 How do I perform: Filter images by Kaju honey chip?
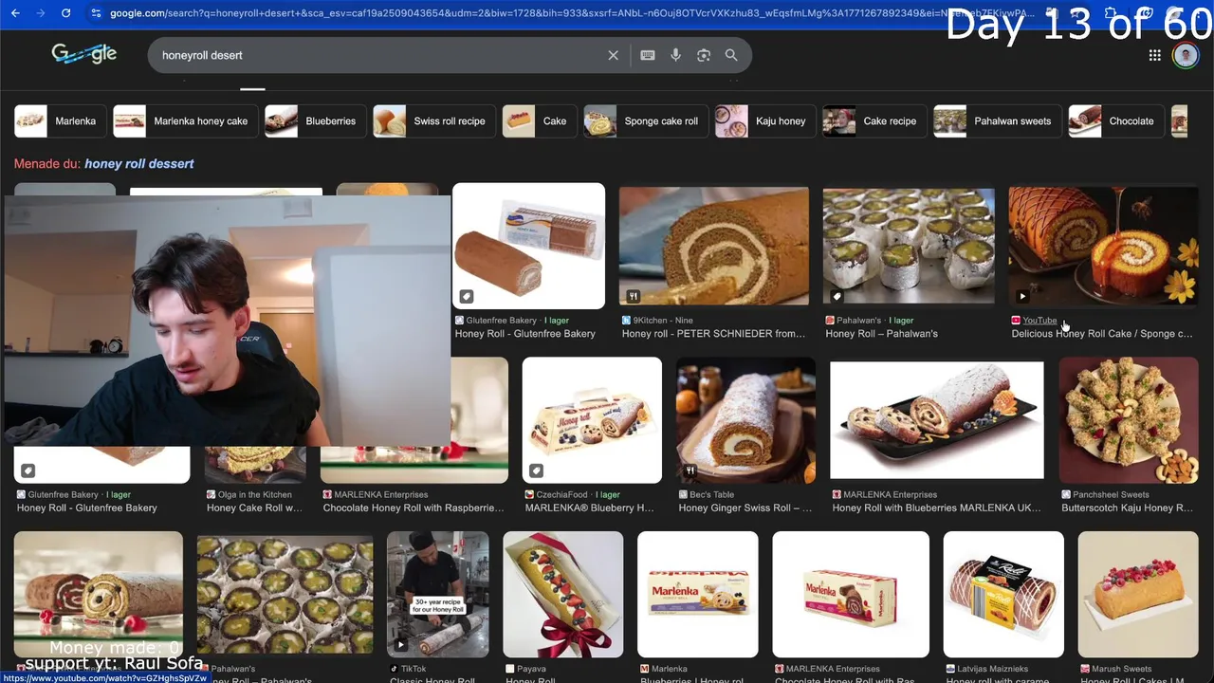765,121
